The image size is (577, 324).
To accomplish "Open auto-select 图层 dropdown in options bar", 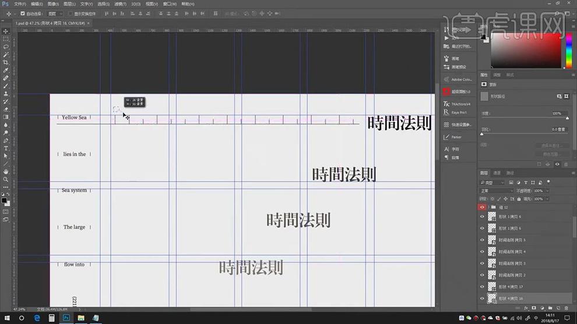I will tap(55, 13).
